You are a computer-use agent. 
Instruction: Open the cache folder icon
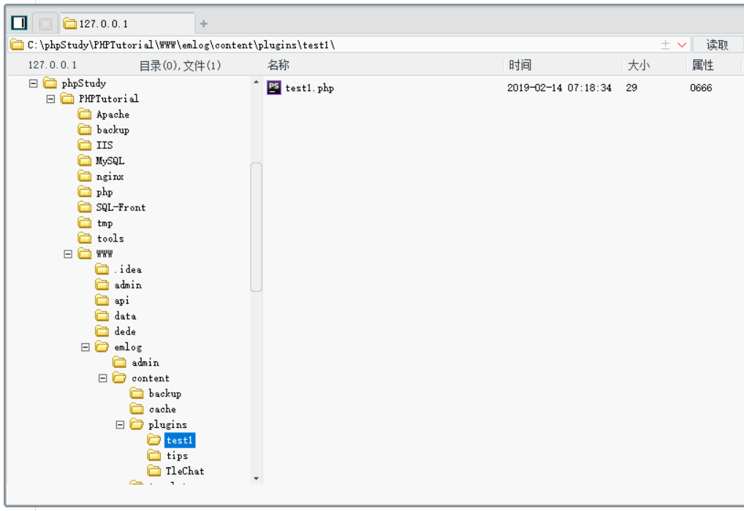137,409
